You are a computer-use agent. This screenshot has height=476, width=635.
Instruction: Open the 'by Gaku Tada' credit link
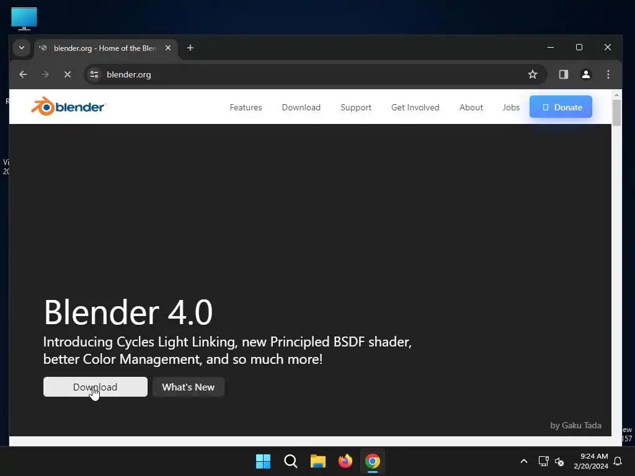pyautogui.click(x=575, y=425)
